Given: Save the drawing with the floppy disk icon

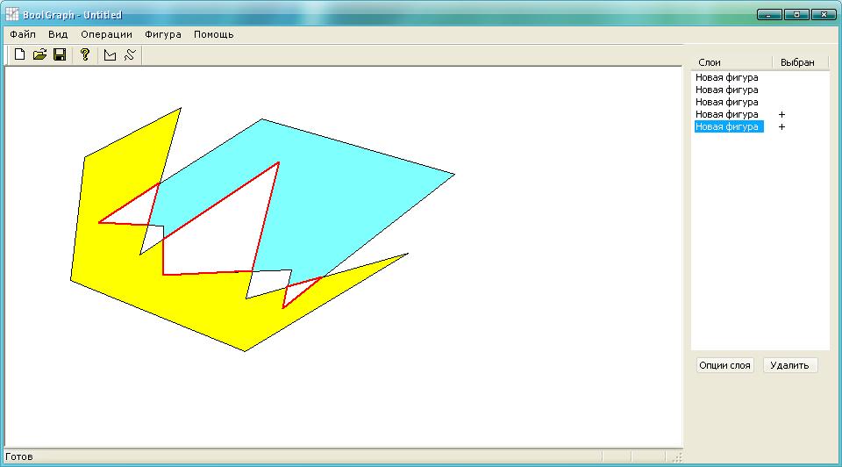Looking at the screenshot, I should [60, 54].
